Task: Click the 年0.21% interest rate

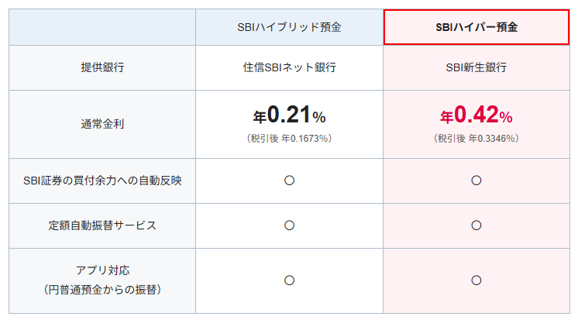Action: click(x=289, y=116)
